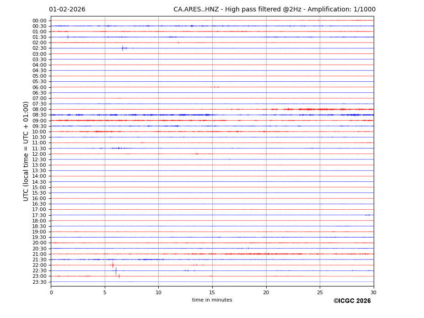The width and height of the screenshot is (424, 318).
Task: Click the 0 tick on the x-axis
Action: click(x=51, y=292)
